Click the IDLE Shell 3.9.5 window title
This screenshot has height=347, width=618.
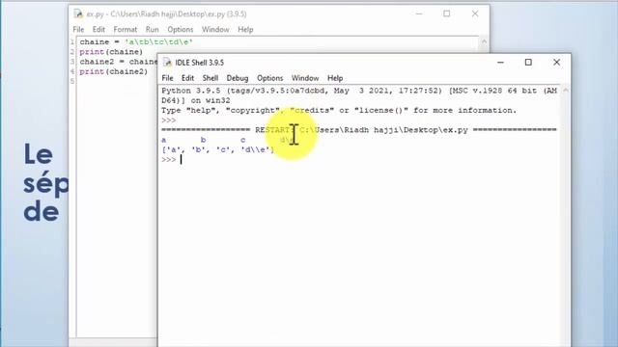click(200, 63)
